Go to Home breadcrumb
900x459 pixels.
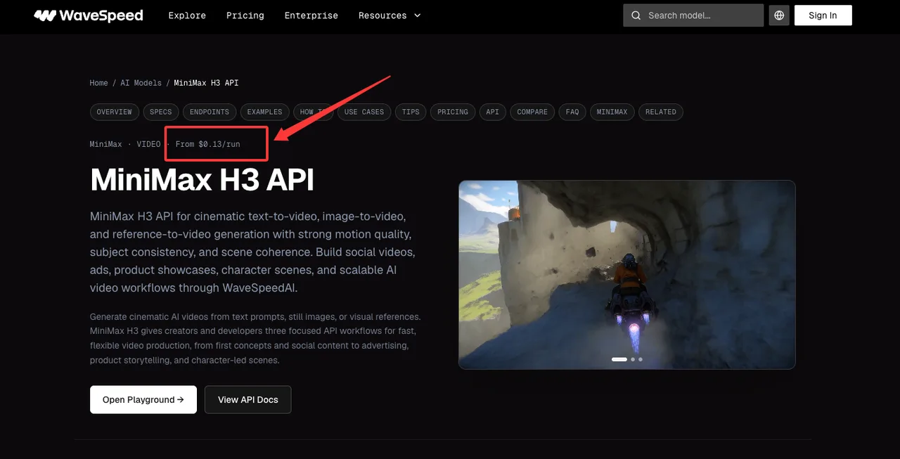click(98, 83)
